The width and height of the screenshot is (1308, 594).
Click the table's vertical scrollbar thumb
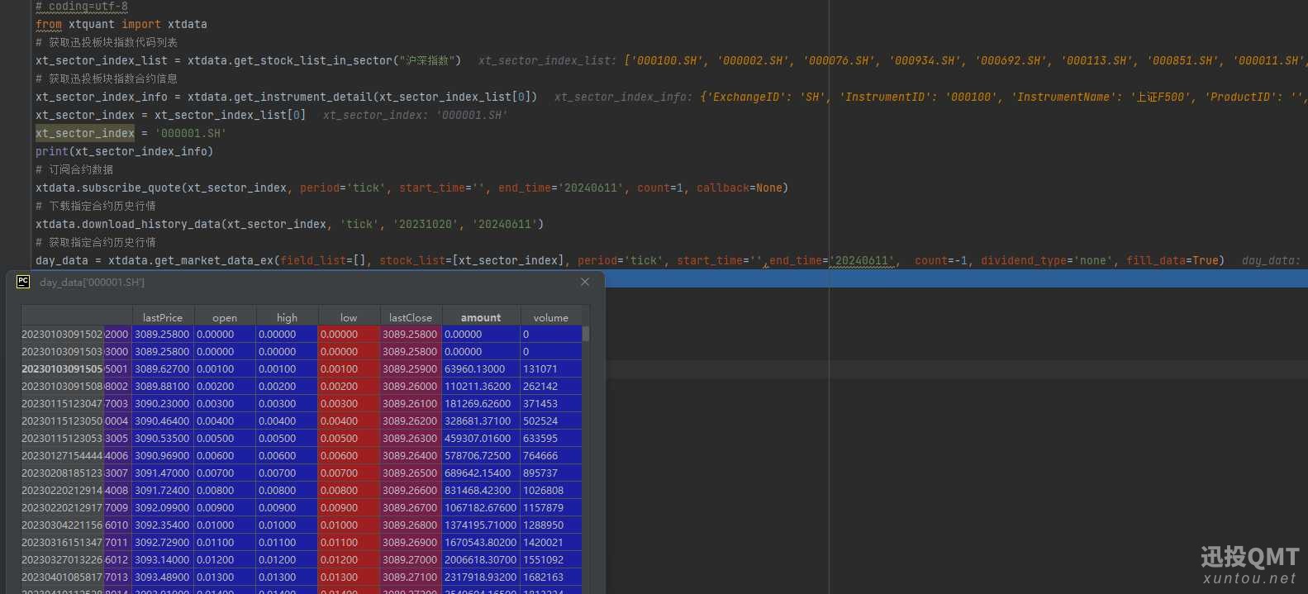586,334
